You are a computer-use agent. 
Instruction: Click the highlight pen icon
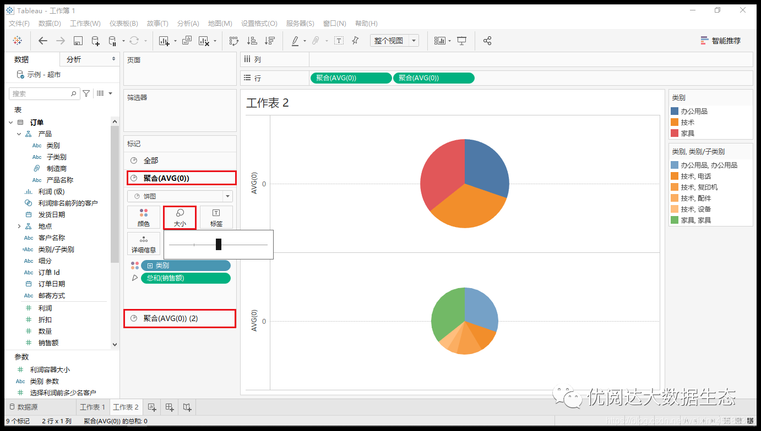(295, 41)
